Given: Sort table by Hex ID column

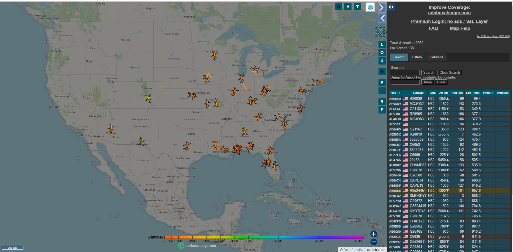Looking at the screenshot, I should [395, 93].
